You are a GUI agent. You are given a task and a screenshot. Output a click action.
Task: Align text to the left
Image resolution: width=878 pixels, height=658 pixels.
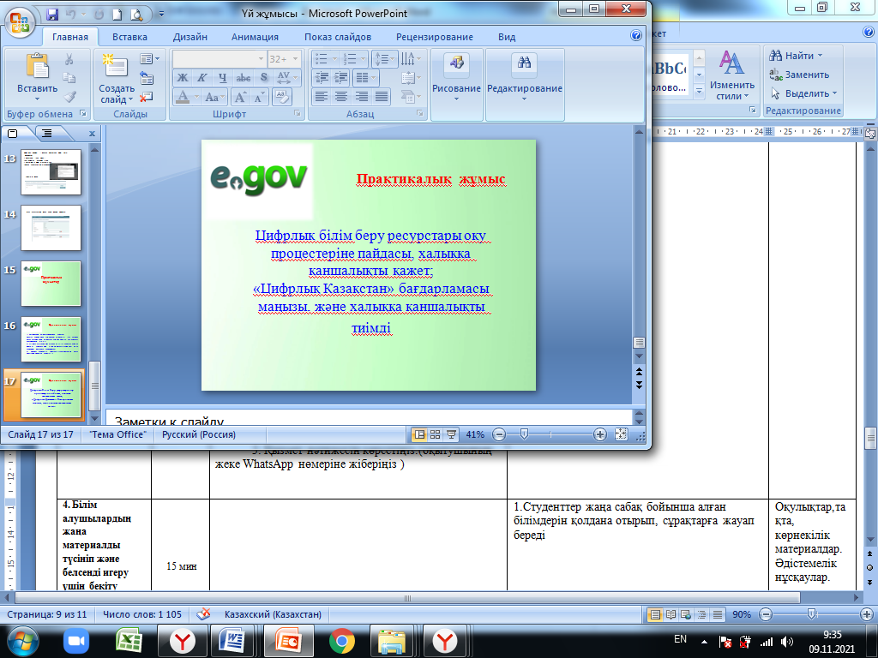[321, 97]
